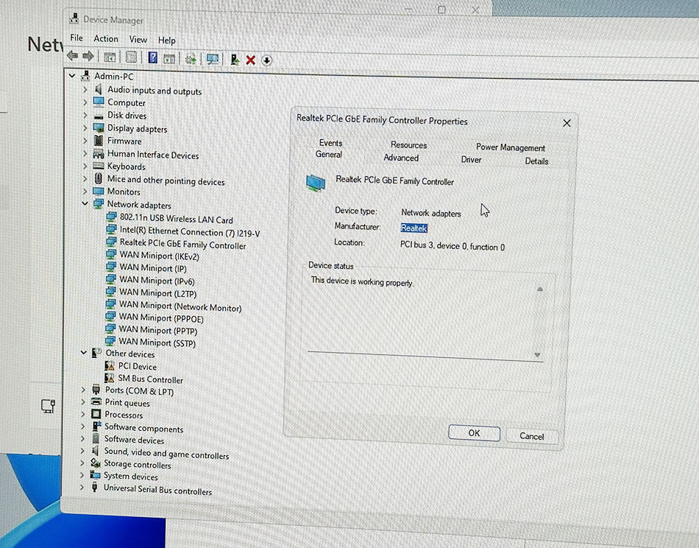Click the Device status scroll down arrow
Viewport: 699px width, 548px height.
[538, 355]
